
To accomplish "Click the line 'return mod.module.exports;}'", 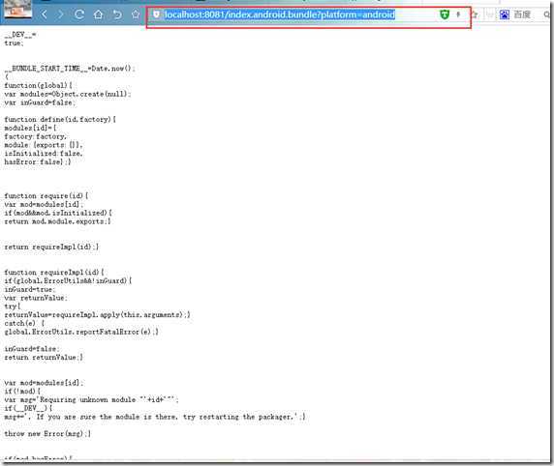I will click(57, 221).
